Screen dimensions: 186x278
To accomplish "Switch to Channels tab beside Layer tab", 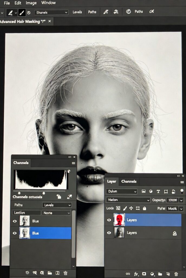I will pos(129,181).
